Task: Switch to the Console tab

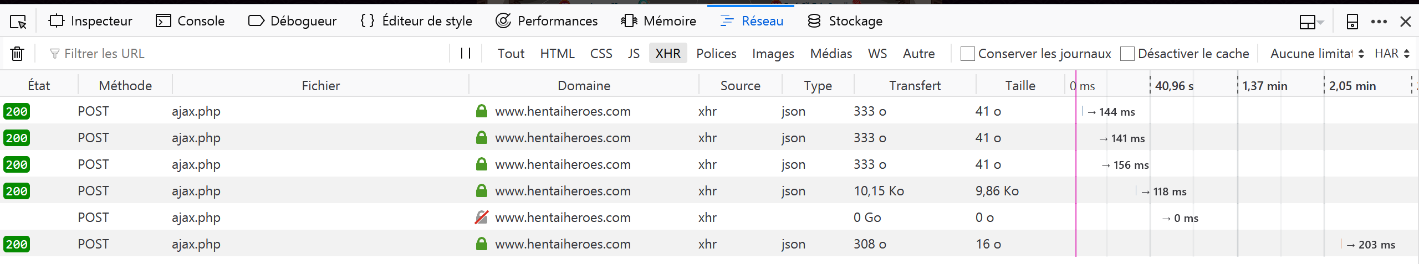Action: pos(190,21)
